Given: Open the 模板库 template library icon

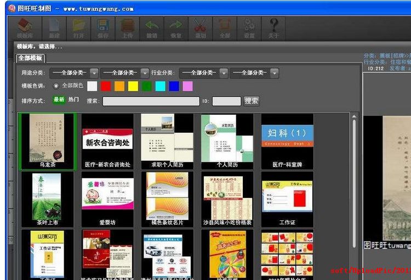Looking at the screenshot, I should click(x=25, y=27).
